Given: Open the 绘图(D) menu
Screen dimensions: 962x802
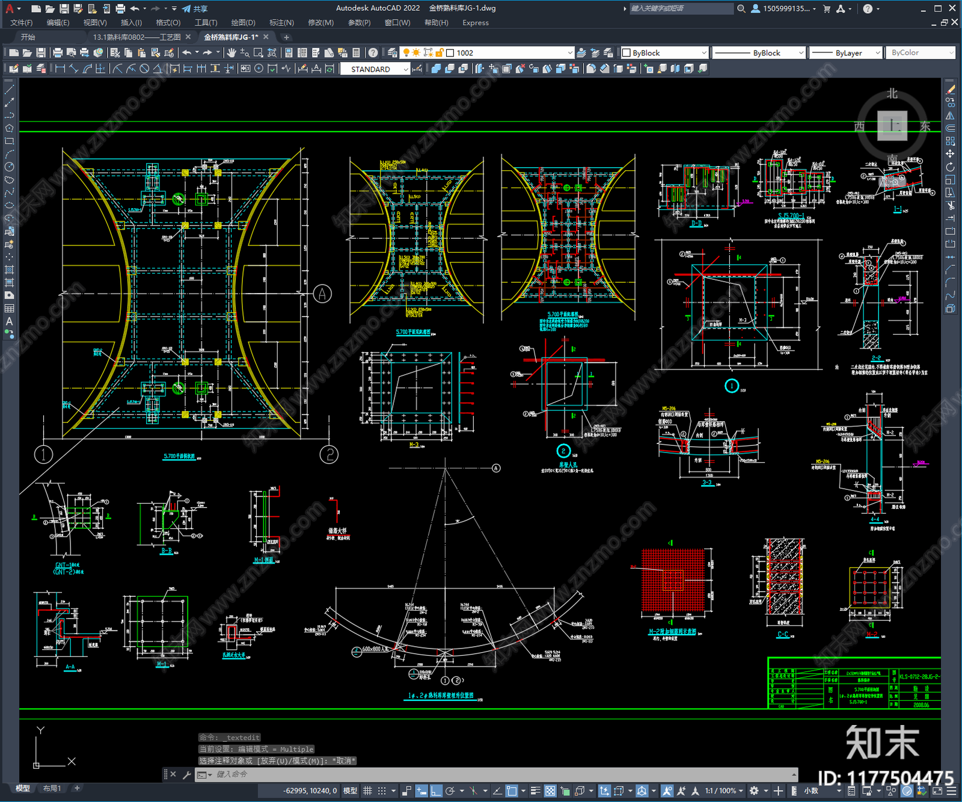Looking at the screenshot, I should pos(243,23).
